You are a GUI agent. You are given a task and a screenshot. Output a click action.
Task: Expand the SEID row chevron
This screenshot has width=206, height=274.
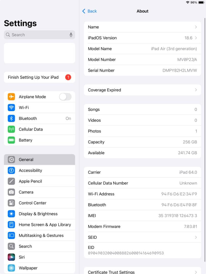tap(196, 237)
